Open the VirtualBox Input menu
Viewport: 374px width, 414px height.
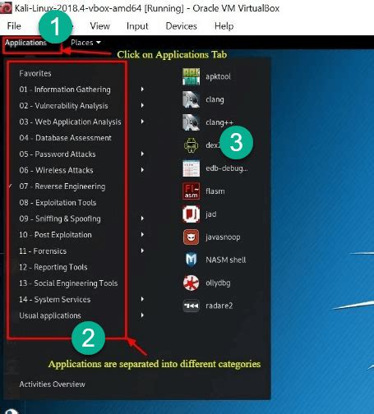click(137, 26)
